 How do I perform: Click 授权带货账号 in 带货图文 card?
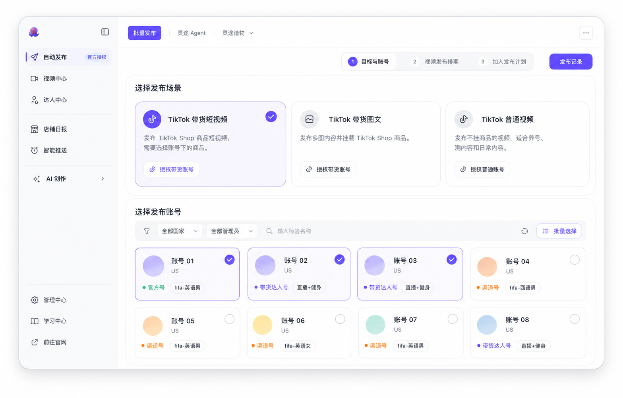click(328, 169)
